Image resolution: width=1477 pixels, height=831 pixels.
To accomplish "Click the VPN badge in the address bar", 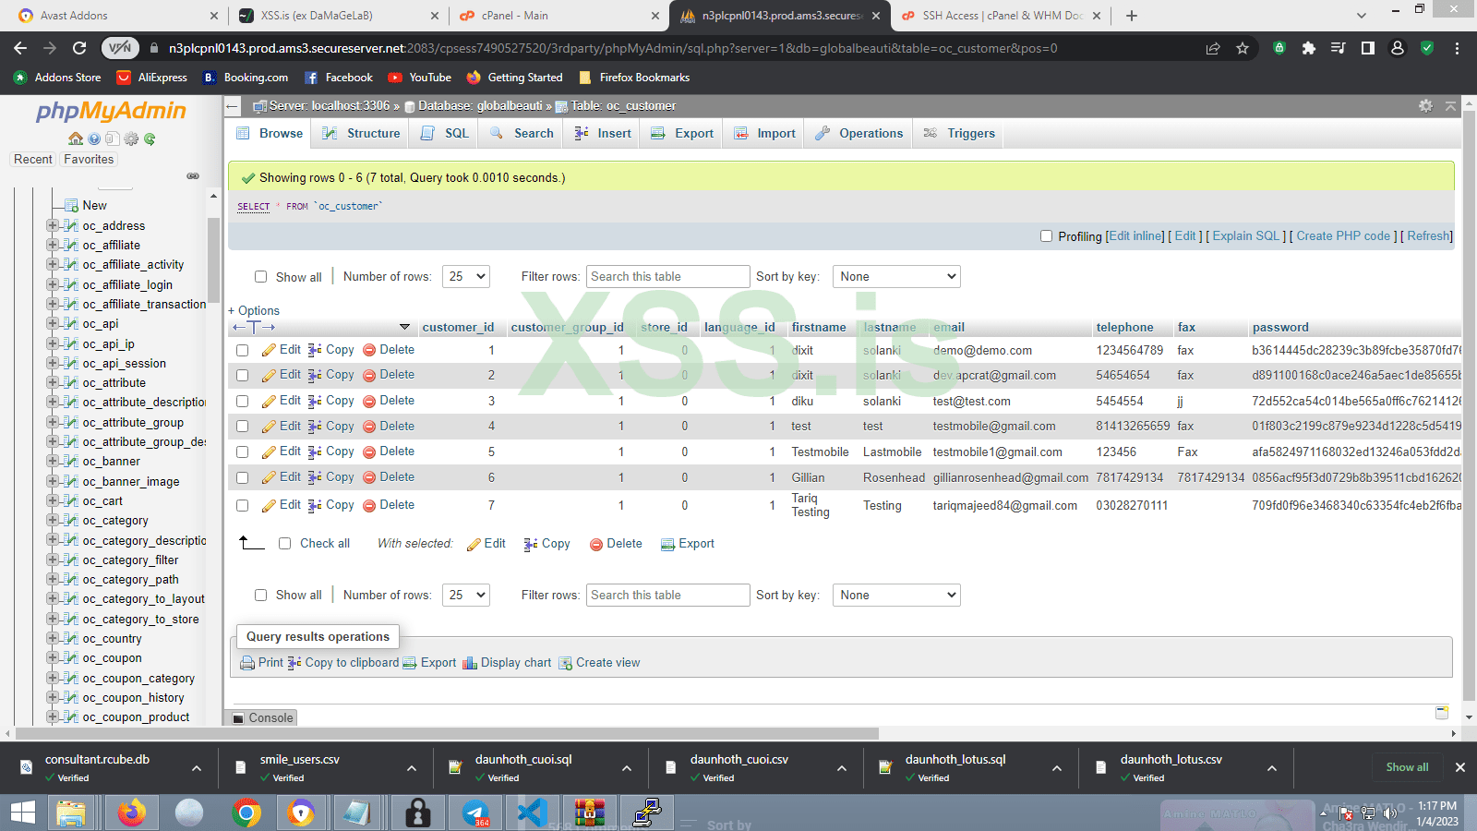I will (x=120, y=48).
